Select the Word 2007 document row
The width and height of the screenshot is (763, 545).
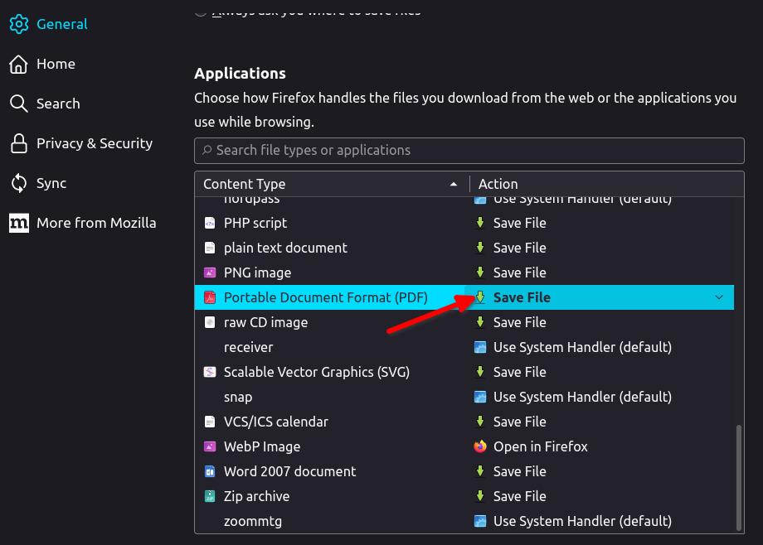(x=464, y=471)
